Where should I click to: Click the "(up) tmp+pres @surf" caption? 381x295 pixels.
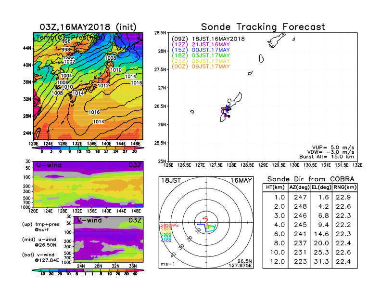tap(41, 227)
